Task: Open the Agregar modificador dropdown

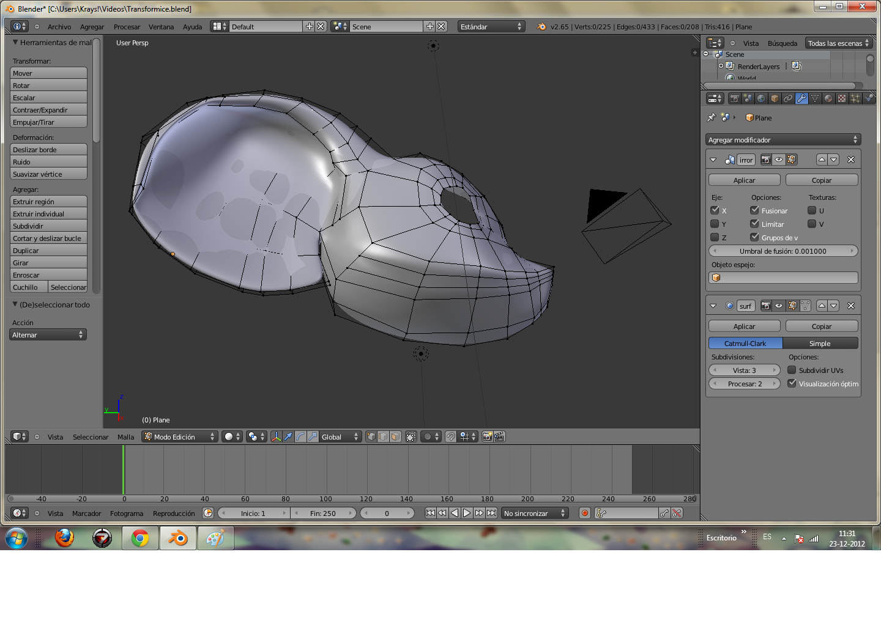Action: (782, 140)
